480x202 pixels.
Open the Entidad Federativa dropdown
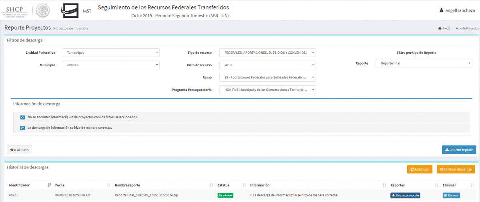coord(111,53)
